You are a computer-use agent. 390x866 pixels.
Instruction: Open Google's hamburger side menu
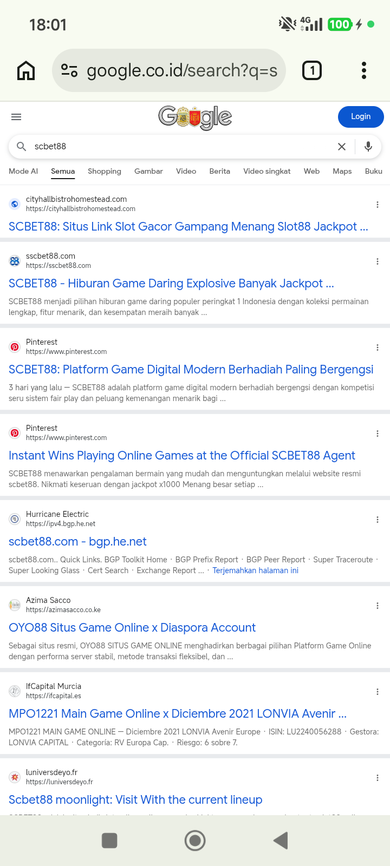(16, 117)
